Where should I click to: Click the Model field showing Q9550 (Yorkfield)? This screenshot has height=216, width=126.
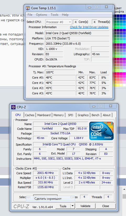77,33
